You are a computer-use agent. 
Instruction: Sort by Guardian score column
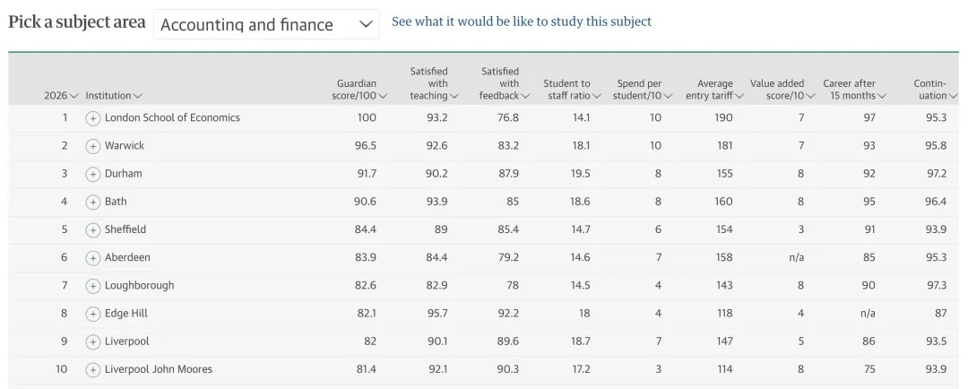coord(359,90)
